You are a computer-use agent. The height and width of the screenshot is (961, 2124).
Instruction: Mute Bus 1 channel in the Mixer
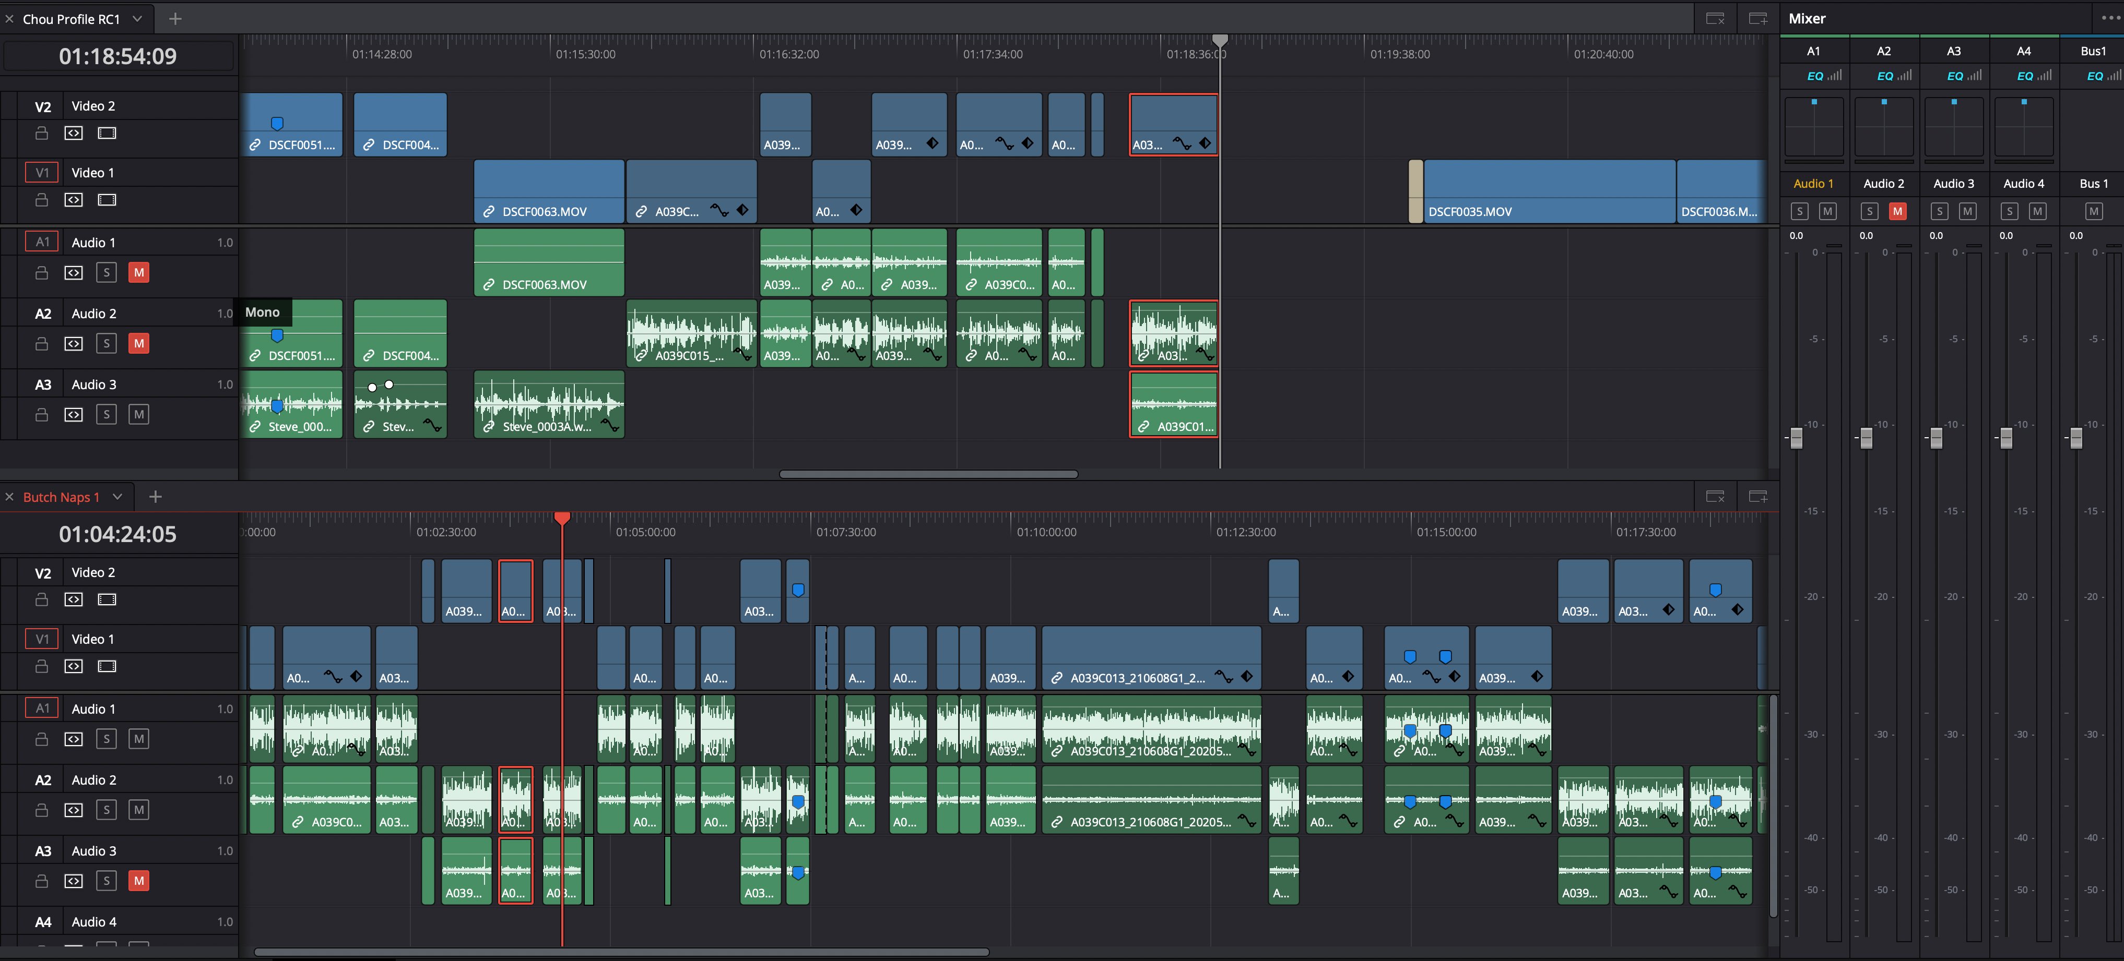coord(2093,211)
